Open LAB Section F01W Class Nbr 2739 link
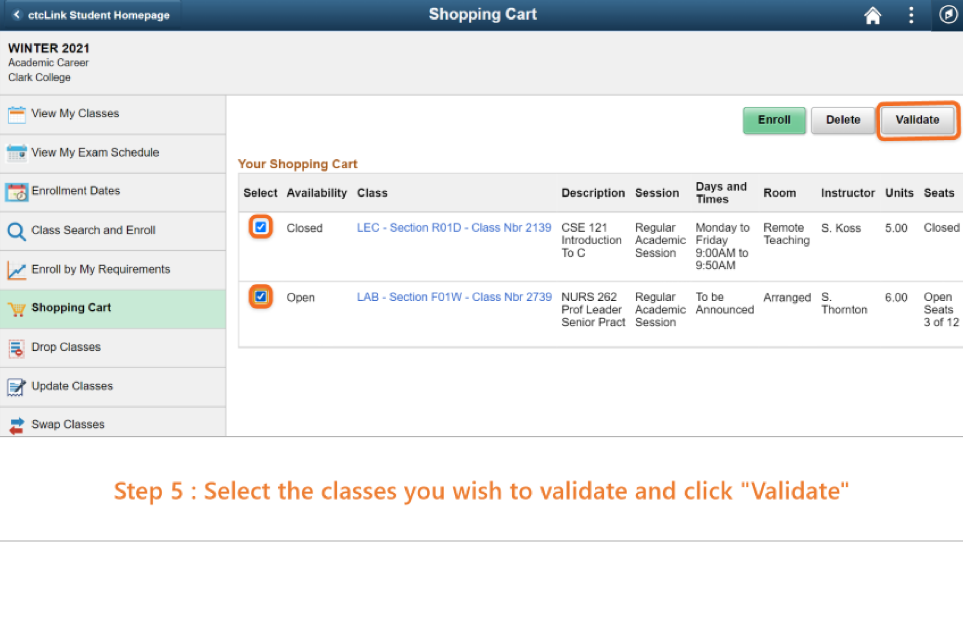This screenshot has height=639, width=963. 454,297
